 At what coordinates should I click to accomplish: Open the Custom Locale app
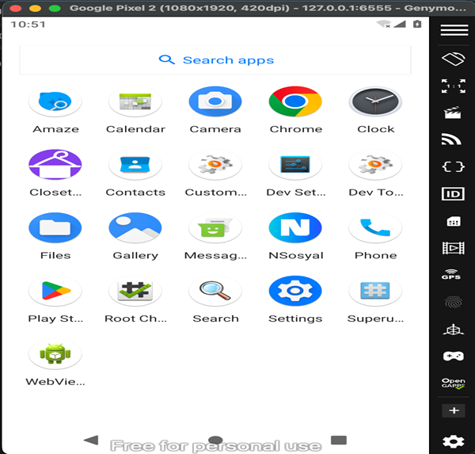pos(215,165)
